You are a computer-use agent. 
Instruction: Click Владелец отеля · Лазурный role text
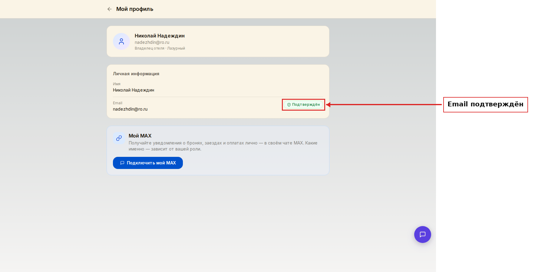pyautogui.click(x=160, y=48)
